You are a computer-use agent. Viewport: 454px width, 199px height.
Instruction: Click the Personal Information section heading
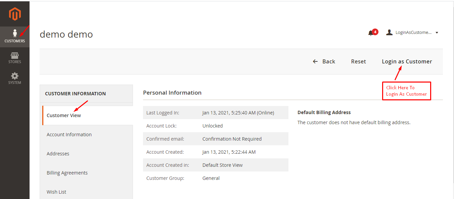pos(172,93)
